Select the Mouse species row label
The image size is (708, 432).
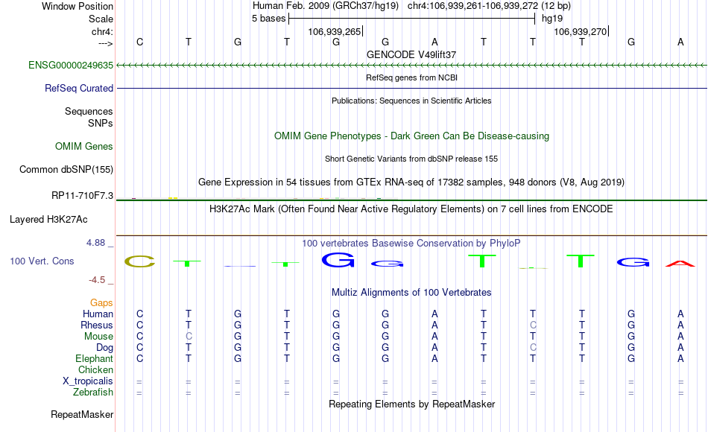click(98, 337)
